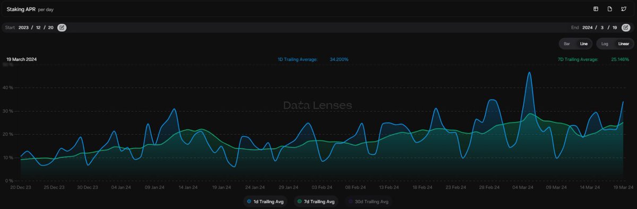The image size is (637, 209).
Task: Click the tallest blue peak near 04 Mar
Action: pos(529,73)
